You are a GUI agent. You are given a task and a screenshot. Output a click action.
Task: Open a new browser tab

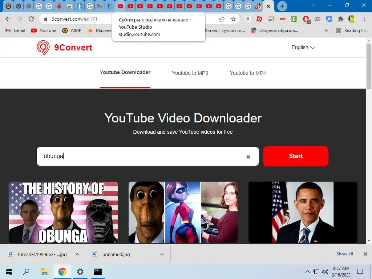tap(282, 6)
